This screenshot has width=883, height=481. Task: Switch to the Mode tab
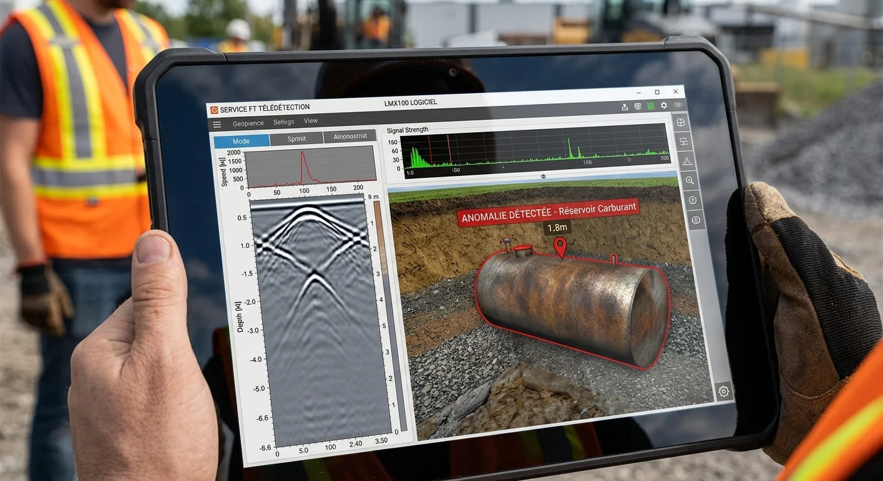(x=241, y=141)
